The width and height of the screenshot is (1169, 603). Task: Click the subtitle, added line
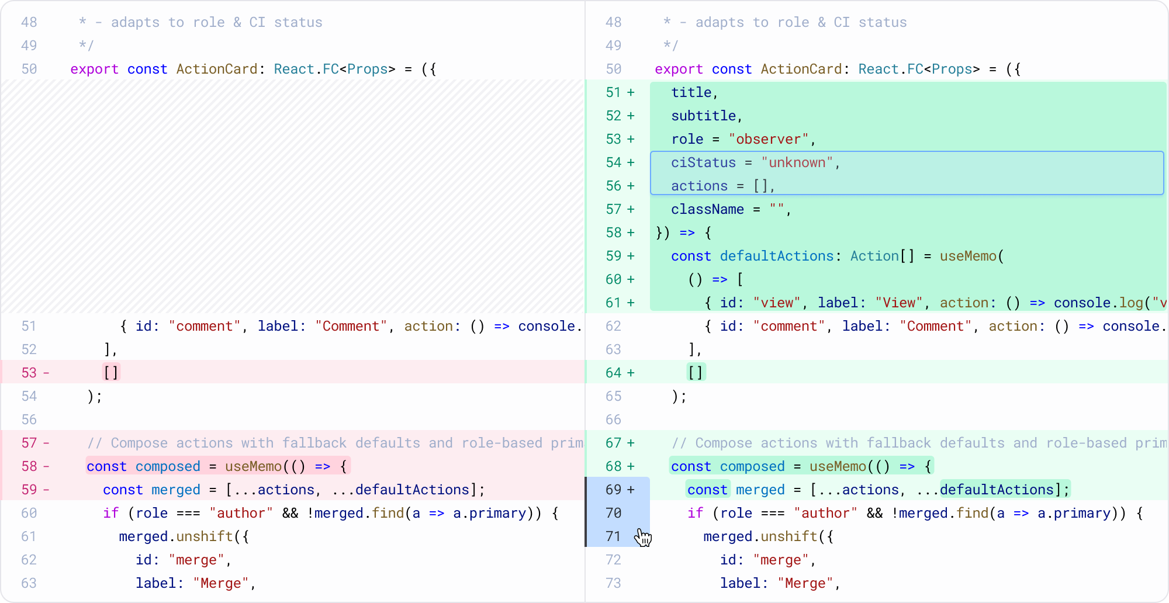coord(877,116)
